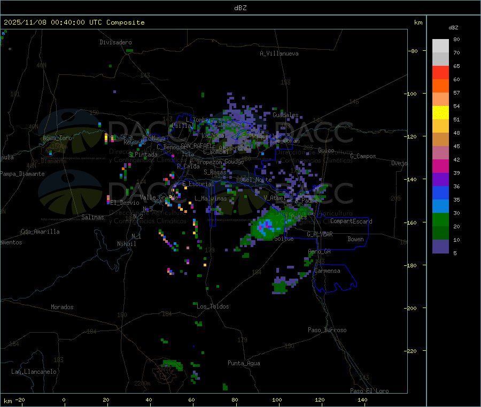Screen dimensions: 481x407
Task: Click the -80 km y-axis tick
Action: [x=413, y=51]
